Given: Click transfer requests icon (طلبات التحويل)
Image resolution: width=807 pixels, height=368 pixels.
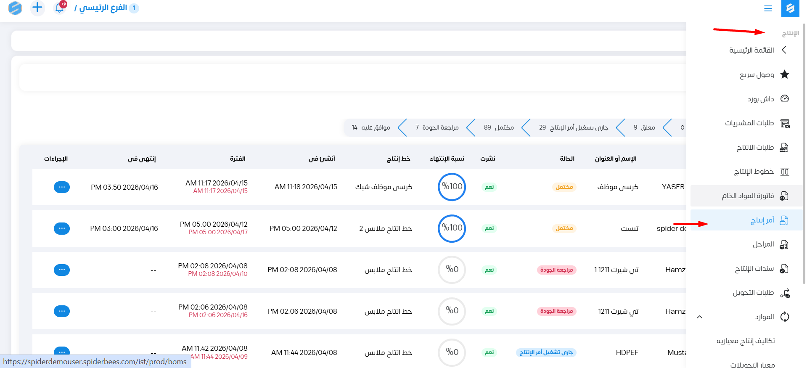Looking at the screenshot, I should [784, 293].
